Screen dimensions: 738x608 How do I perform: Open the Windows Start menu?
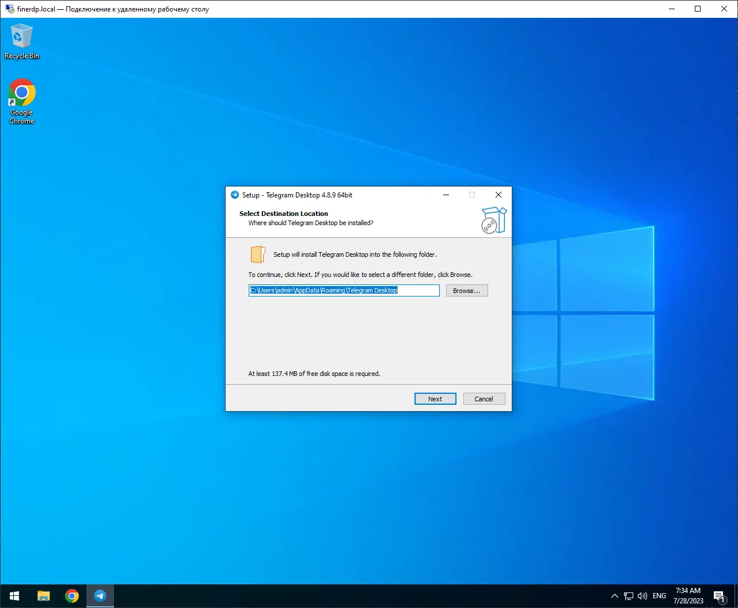(x=14, y=596)
